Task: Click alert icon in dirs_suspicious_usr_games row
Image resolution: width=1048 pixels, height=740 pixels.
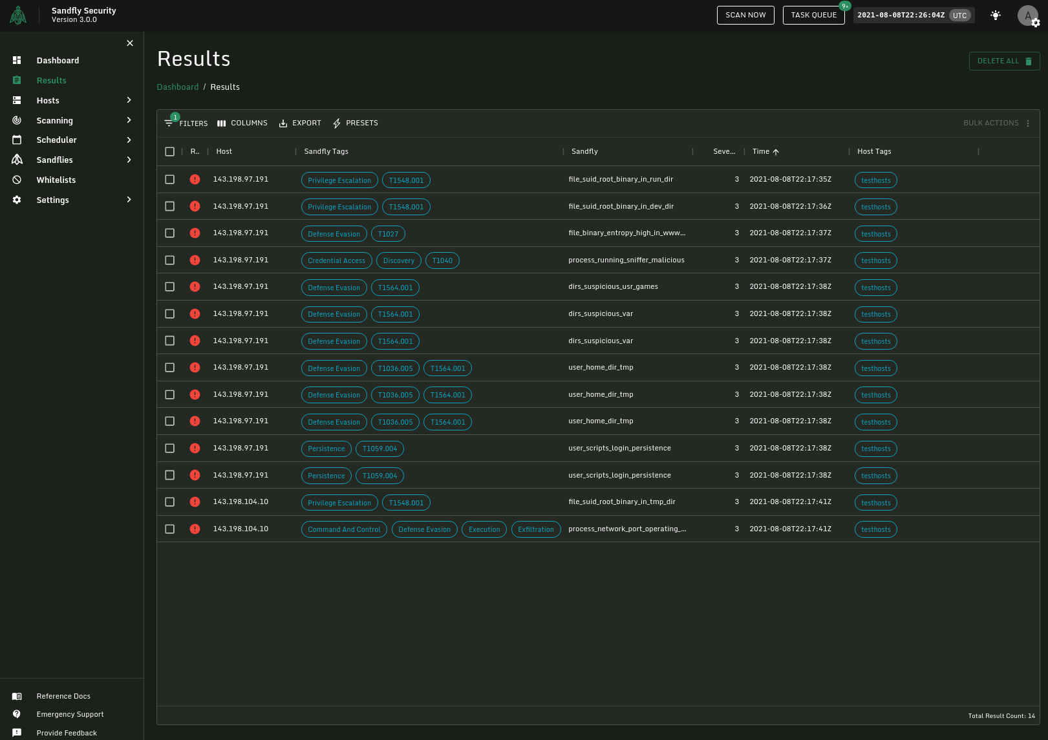Action: point(195,287)
